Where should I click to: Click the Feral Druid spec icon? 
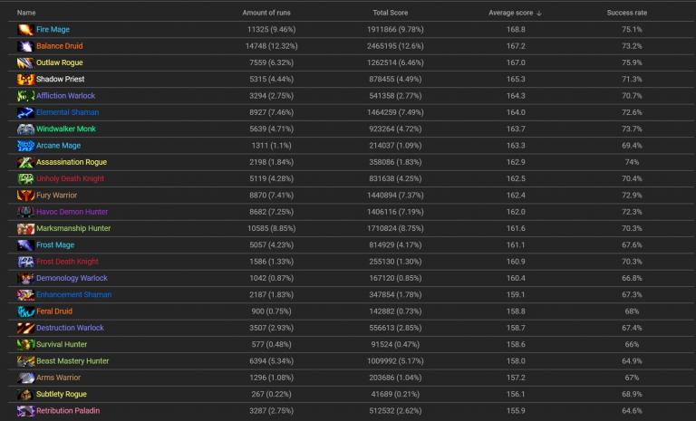pos(25,311)
